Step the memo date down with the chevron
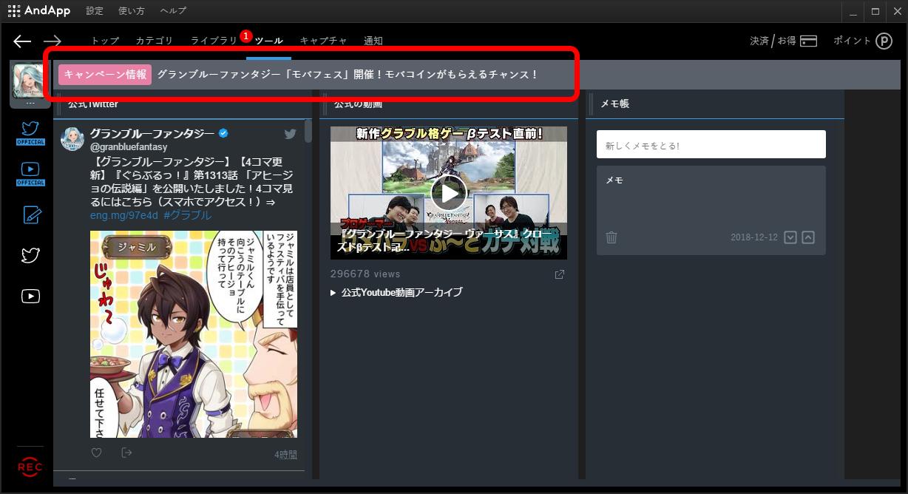This screenshot has height=494, width=908. [x=790, y=237]
